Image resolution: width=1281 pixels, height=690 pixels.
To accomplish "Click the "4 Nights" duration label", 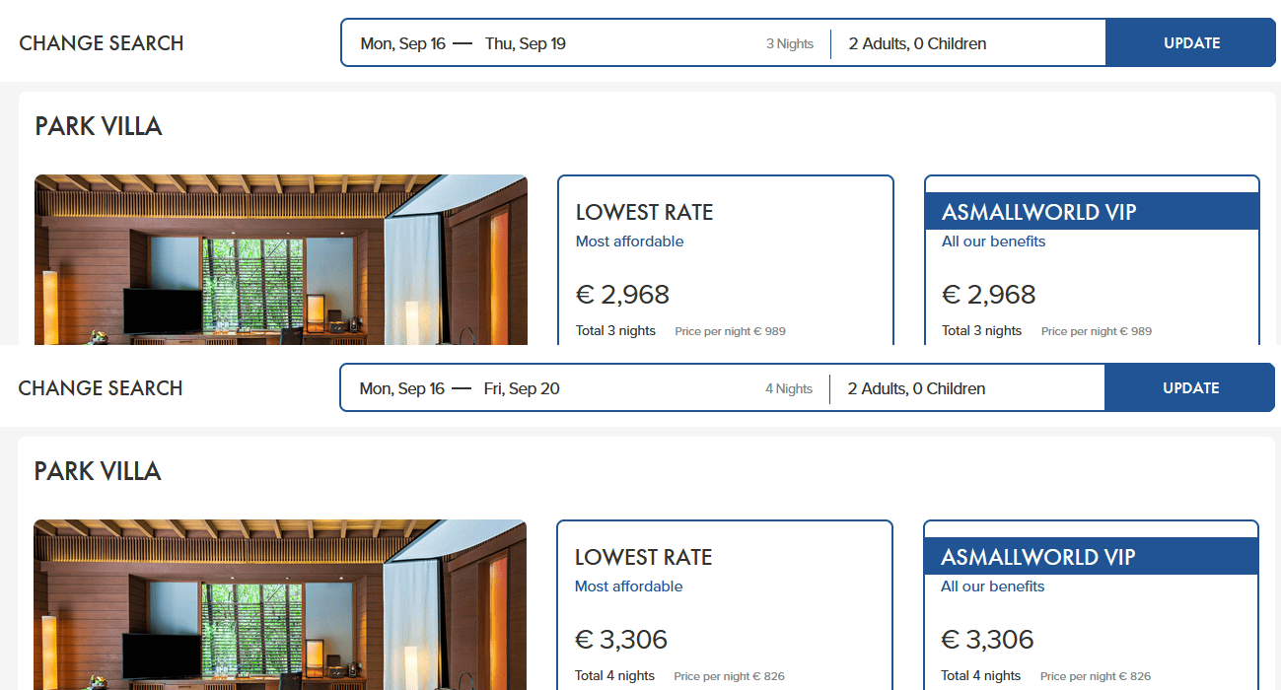I will [789, 389].
